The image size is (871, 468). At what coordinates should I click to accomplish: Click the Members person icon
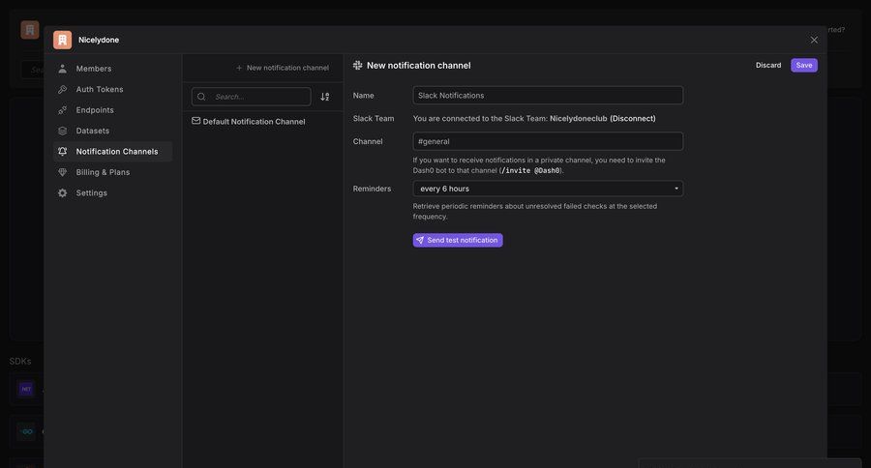pos(63,69)
